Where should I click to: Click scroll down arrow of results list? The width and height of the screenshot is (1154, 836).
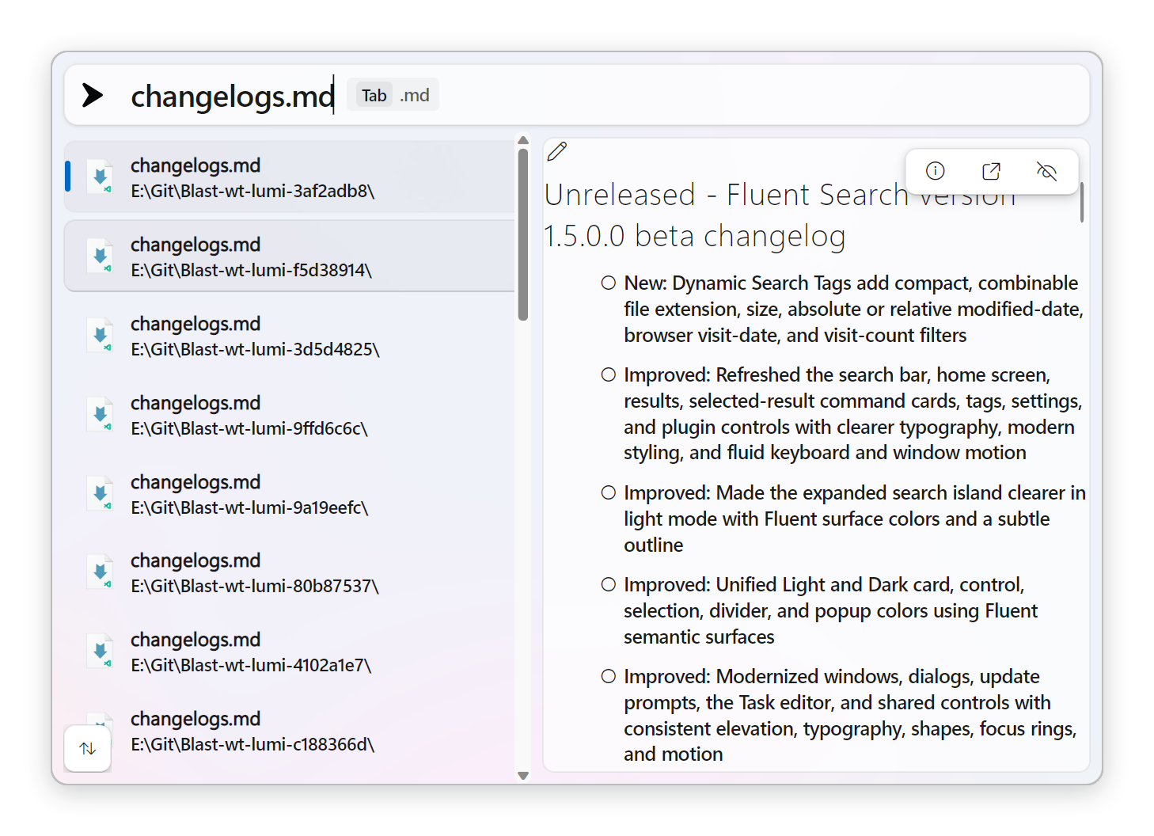(x=523, y=776)
